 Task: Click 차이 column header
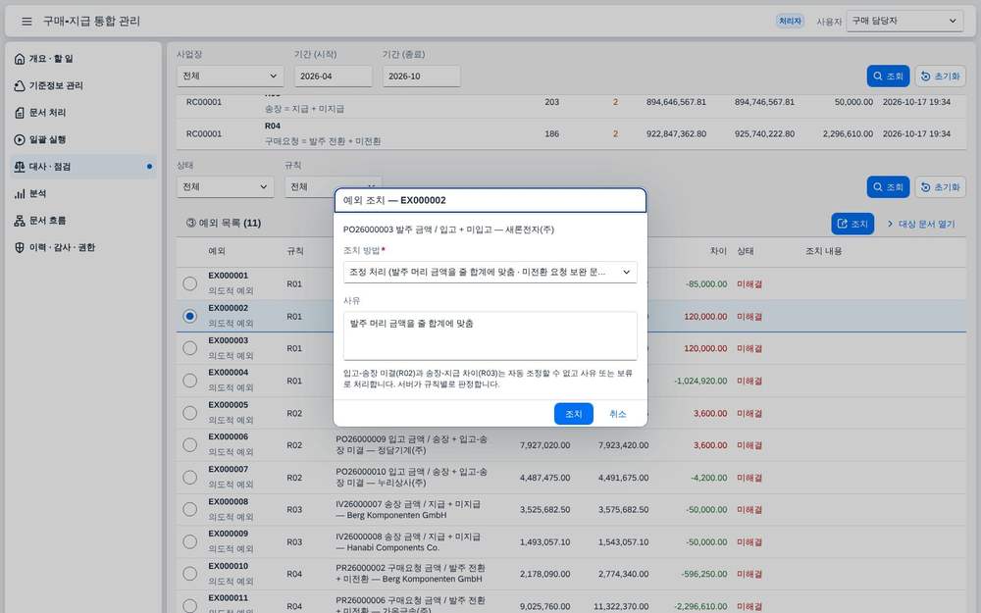[718, 251]
